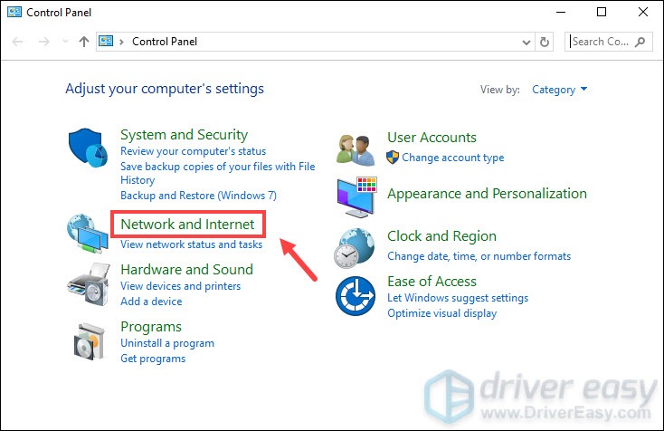Viewport: 664px width, 431px height.
Task: Click Control Panel breadcrumb in address bar
Action: (x=164, y=42)
